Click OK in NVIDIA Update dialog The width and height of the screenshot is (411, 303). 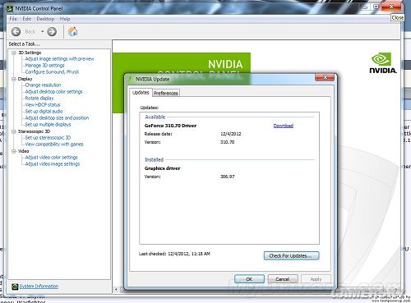(249, 279)
